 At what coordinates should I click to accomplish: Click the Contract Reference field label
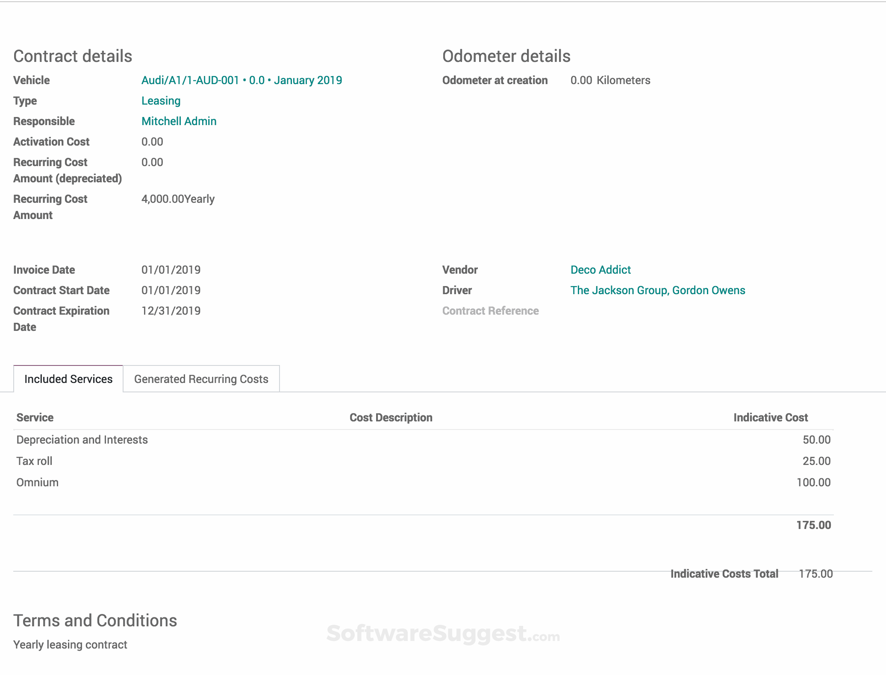[x=490, y=311]
